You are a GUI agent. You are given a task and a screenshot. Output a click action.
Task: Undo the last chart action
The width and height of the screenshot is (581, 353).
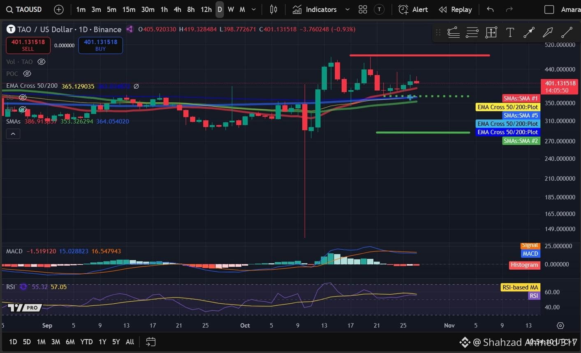(x=490, y=9)
